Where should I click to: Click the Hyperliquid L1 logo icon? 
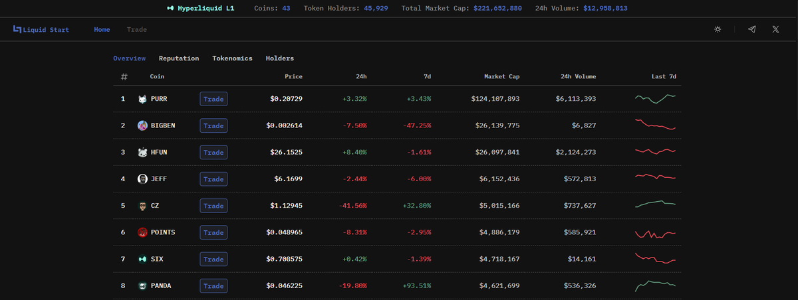pos(170,9)
